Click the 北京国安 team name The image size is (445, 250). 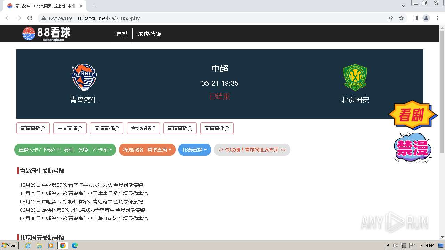click(x=355, y=100)
